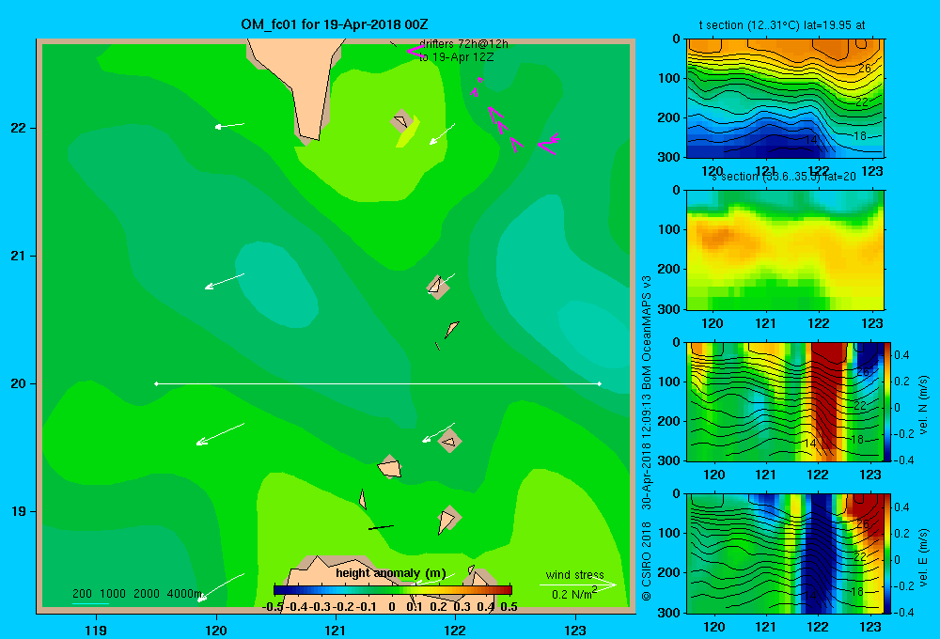The height and width of the screenshot is (639, 940).
Task: Click the west endpoint of the white section line
Action: pos(156,383)
